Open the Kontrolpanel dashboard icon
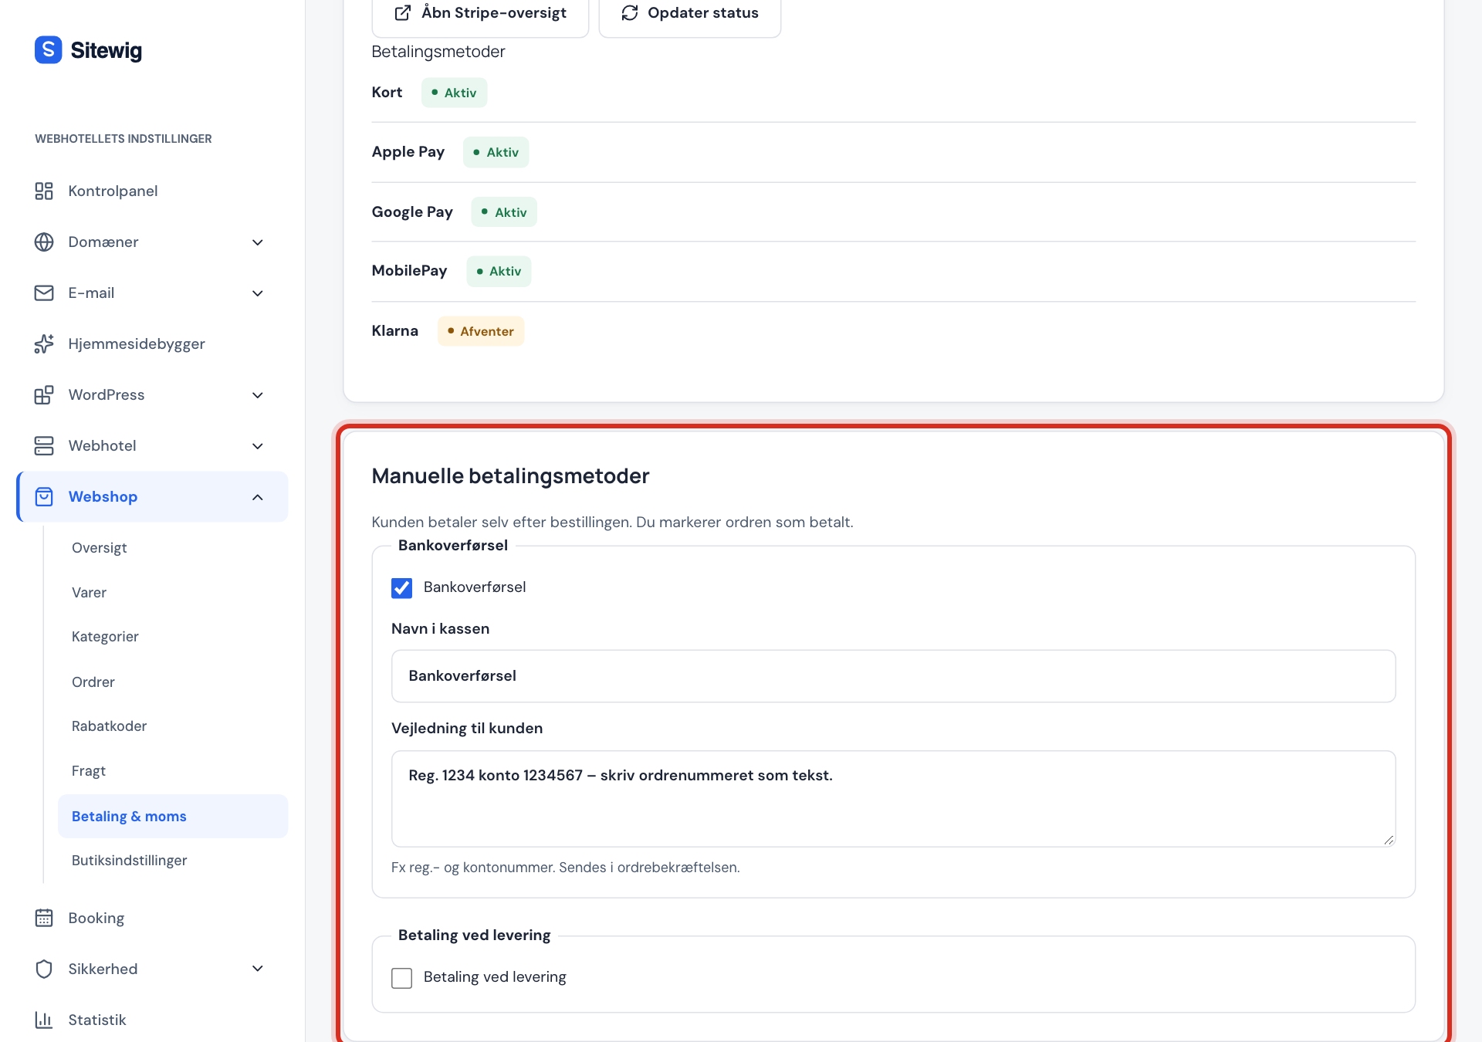 coord(44,191)
